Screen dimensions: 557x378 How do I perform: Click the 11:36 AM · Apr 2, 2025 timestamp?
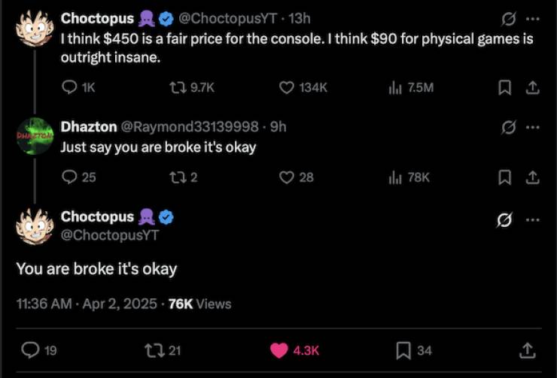87,304
